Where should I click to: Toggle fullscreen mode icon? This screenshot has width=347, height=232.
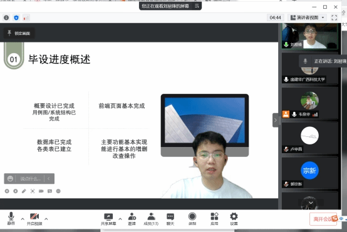(x=334, y=18)
